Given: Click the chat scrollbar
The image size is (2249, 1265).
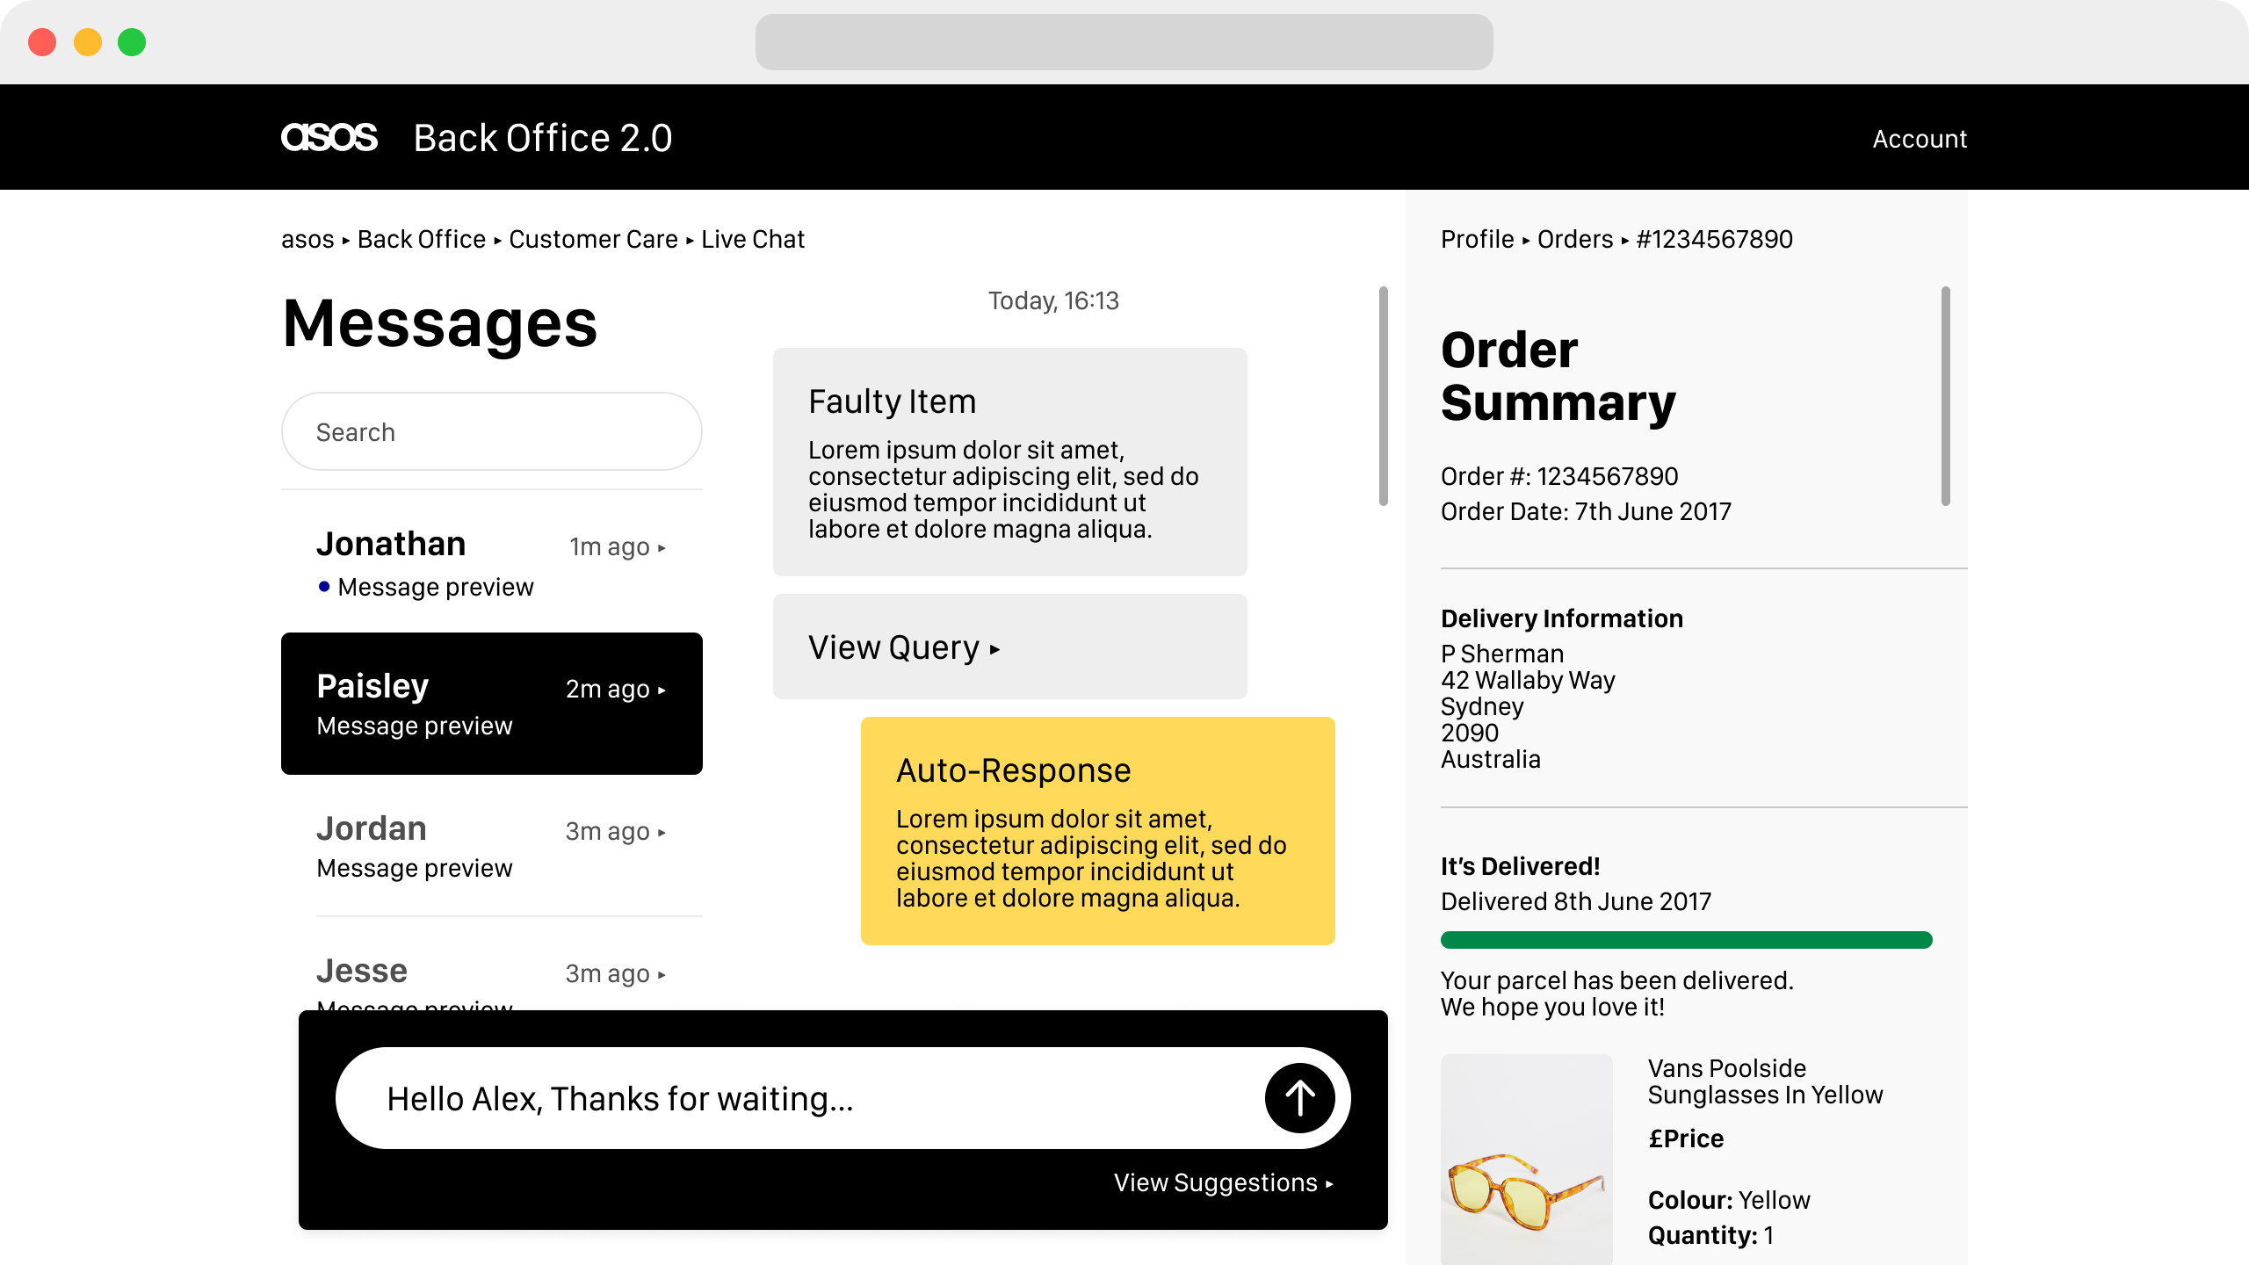Looking at the screenshot, I should pos(1384,396).
